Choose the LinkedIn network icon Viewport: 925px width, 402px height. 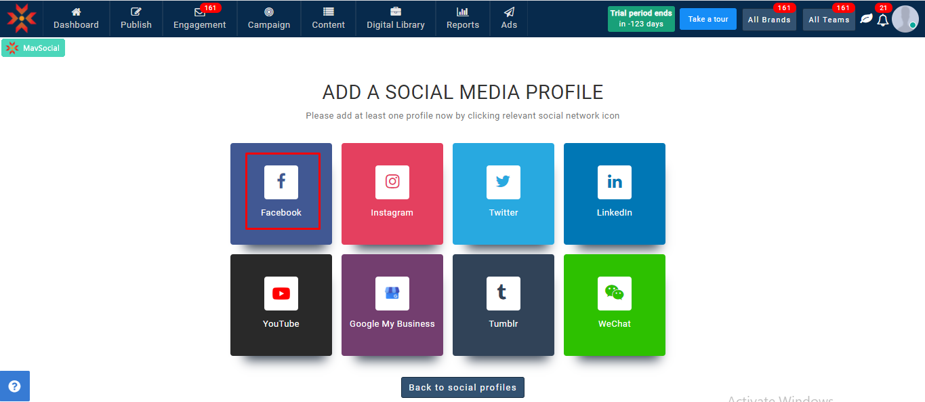point(615,182)
